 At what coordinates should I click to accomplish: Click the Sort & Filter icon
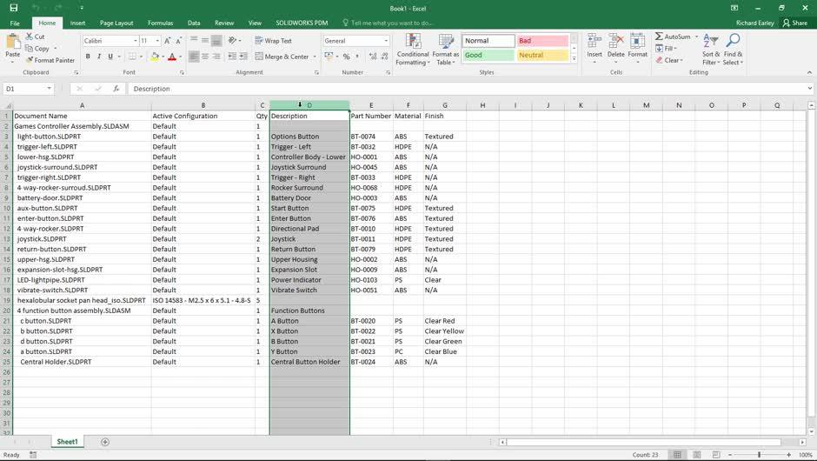[x=710, y=50]
